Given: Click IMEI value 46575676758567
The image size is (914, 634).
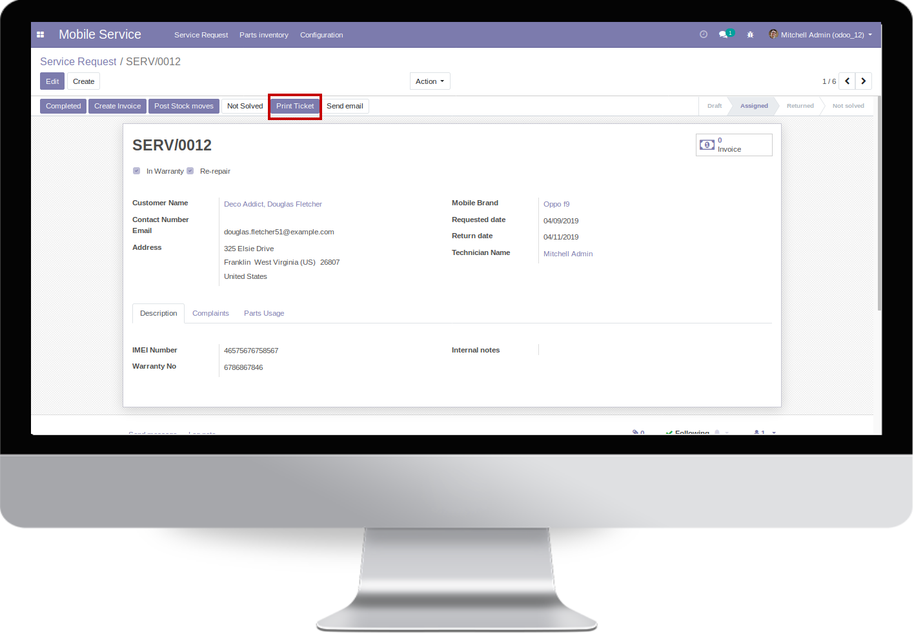Looking at the screenshot, I should (251, 351).
